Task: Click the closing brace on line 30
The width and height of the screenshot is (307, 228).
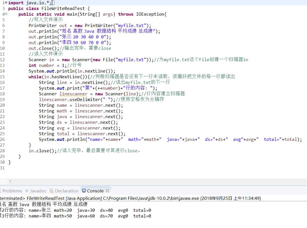Action: (x=10, y=162)
